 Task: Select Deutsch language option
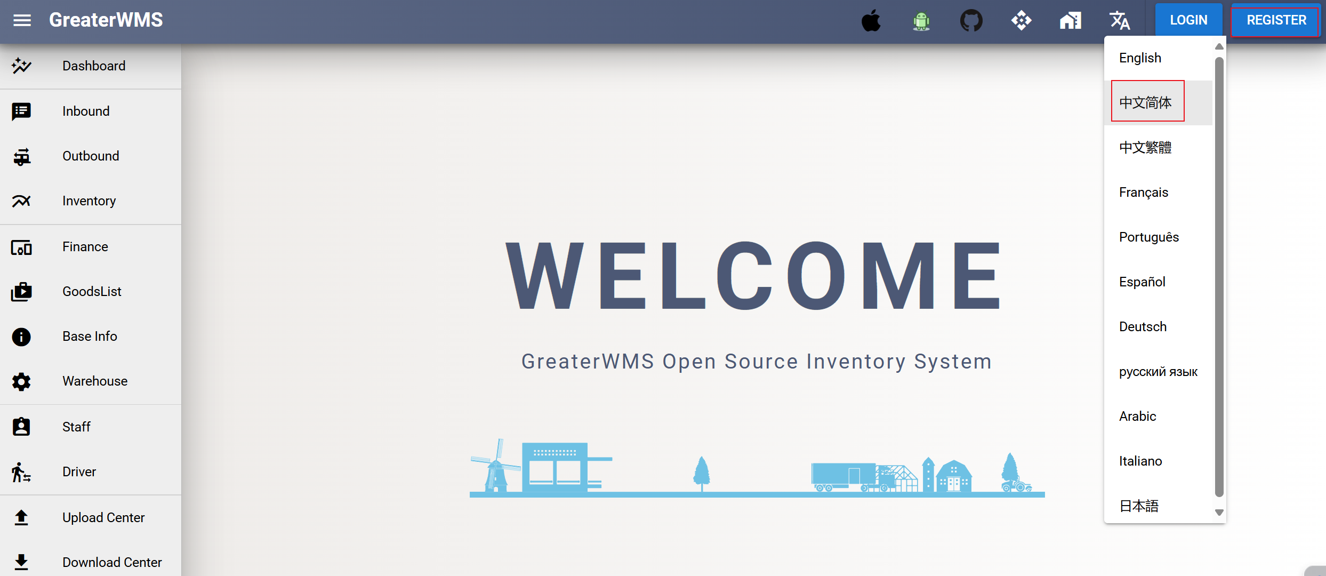[x=1143, y=326]
